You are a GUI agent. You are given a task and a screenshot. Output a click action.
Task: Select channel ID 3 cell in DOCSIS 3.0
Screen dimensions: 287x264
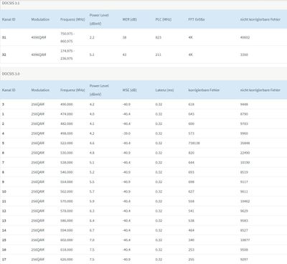[3, 105]
